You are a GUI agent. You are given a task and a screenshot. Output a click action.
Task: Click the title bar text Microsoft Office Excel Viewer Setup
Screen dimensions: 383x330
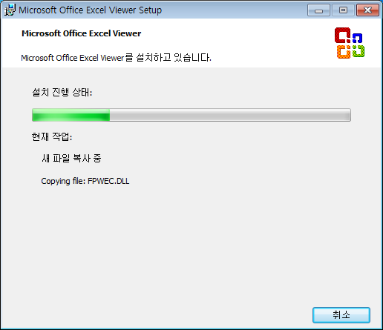coord(91,10)
